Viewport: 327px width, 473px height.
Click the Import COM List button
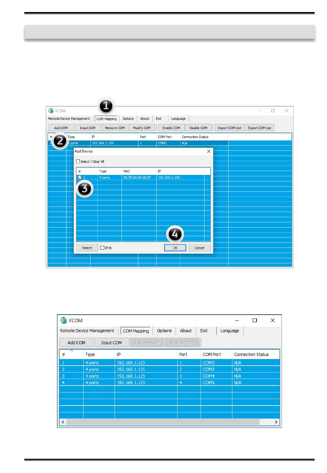coord(230,128)
